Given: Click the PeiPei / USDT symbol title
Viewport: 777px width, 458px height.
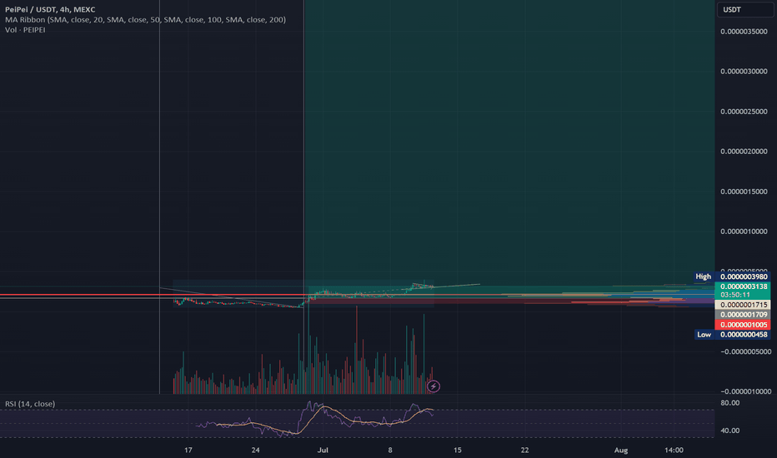Looking at the screenshot, I should coord(50,9).
